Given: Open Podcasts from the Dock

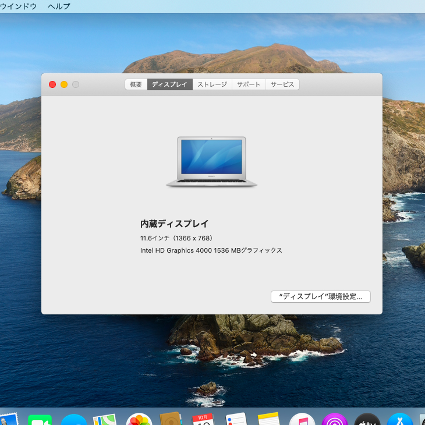Looking at the screenshot, I should click(335, 420).
